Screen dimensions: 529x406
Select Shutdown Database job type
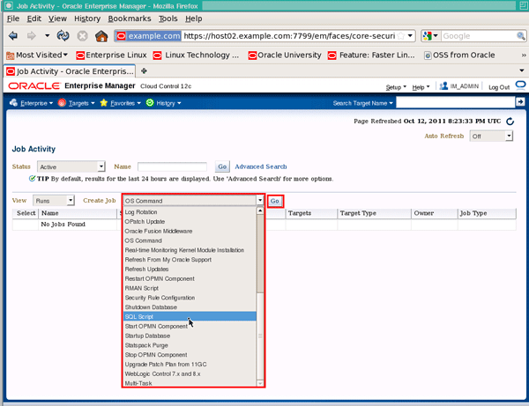[x=190, y=307]
